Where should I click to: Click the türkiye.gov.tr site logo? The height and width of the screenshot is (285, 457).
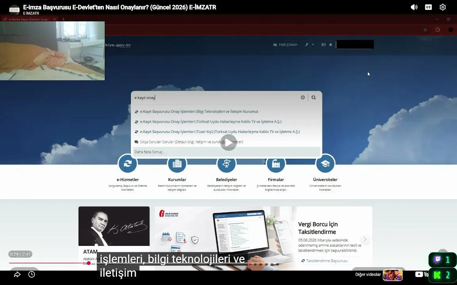click(x=118, y=45)
